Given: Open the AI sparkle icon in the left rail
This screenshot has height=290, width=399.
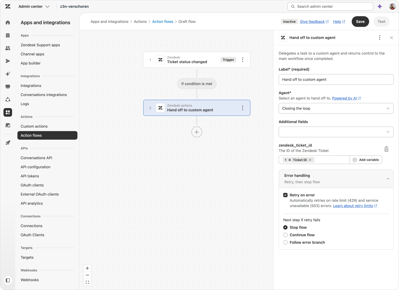Looking at the screenshot, I should coord(8,74).
